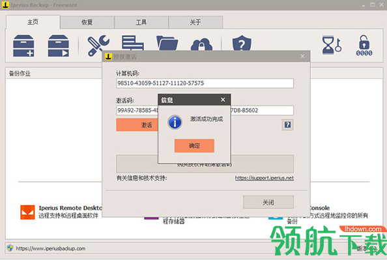This screenshot has width=387, height=260.
Task: Click the 计算机码 input field
Action: tap(205, 83)
